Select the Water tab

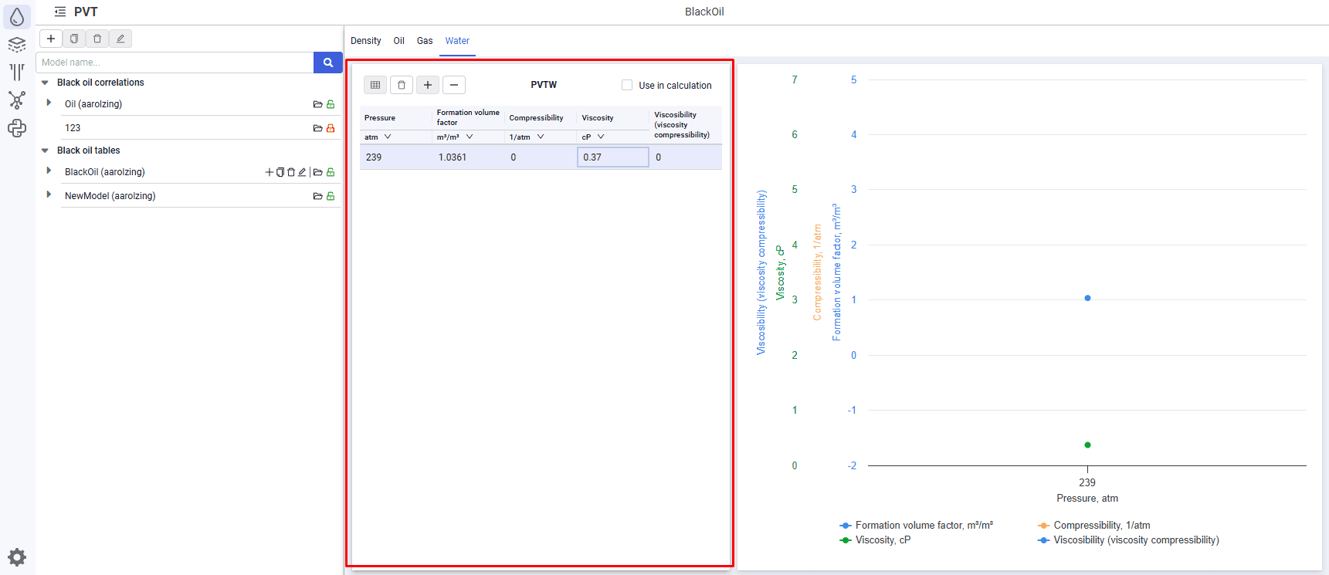[457, 41]
